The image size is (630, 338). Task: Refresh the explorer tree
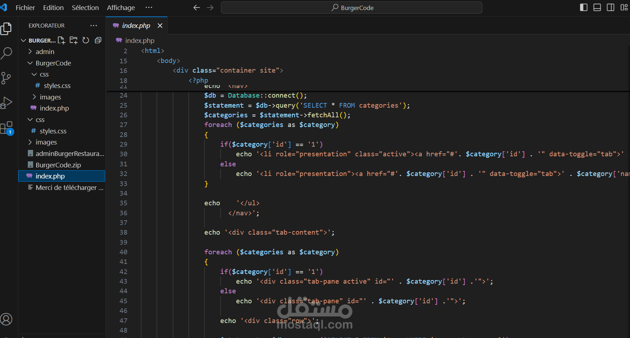(x=86, y=40)
